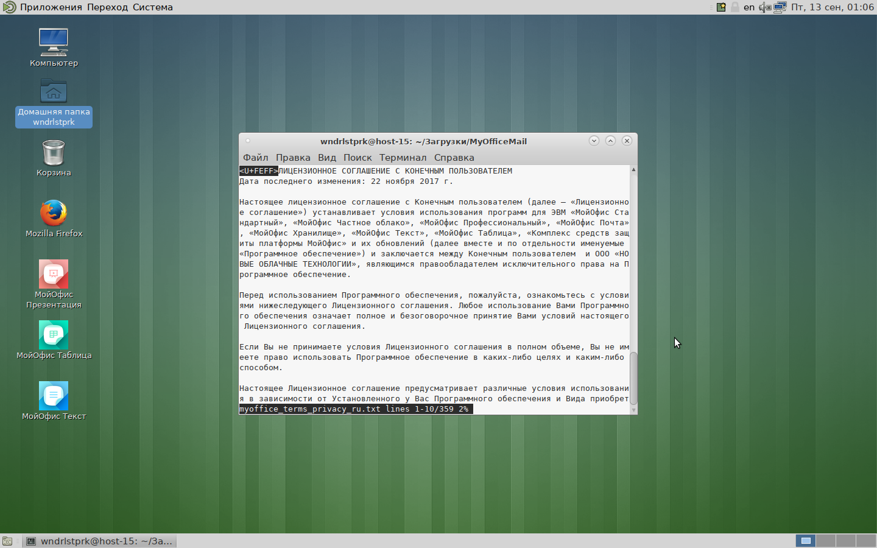877x548 pixels.
Task: Select the МойОфис Текст icon
Action: (x=54, y=401)
